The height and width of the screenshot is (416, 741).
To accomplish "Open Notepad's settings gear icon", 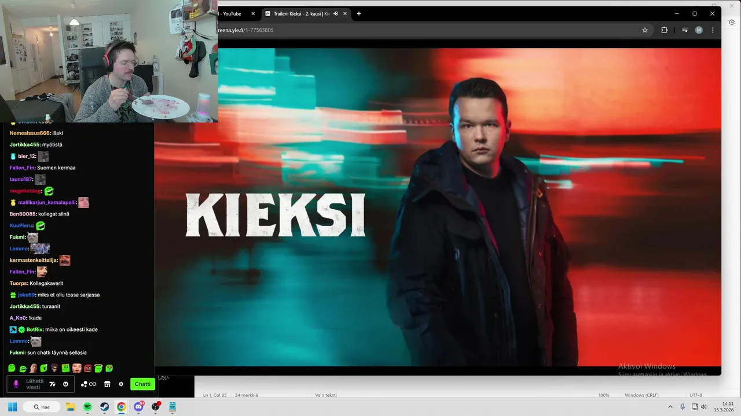I will (732, 22).
